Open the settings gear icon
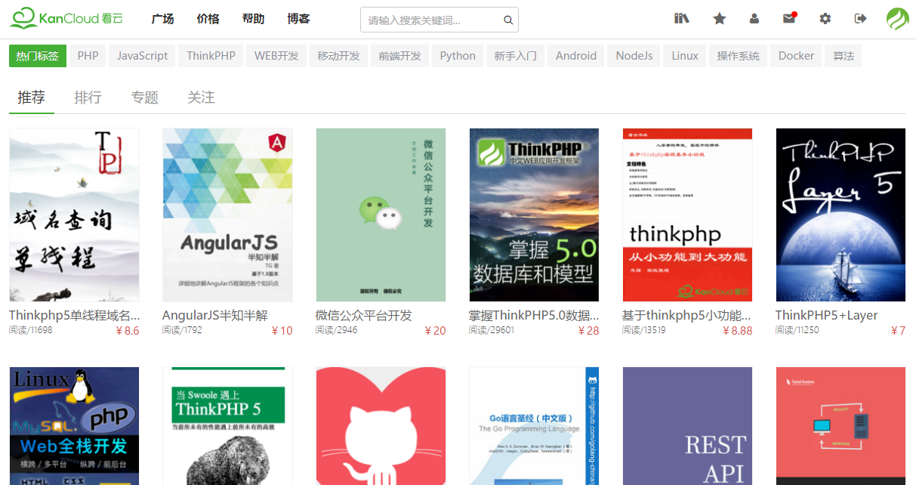 pos(825,18)
